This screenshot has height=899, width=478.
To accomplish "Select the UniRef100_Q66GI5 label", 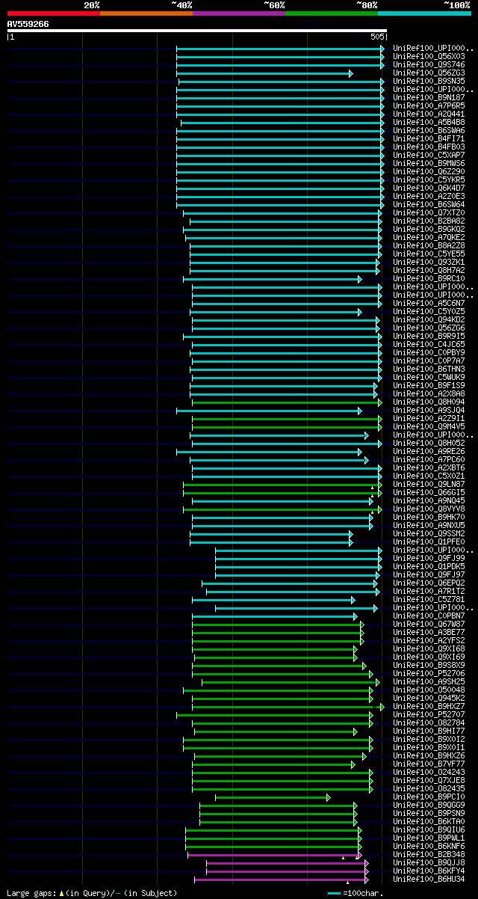I will click(x=429, y=492).
